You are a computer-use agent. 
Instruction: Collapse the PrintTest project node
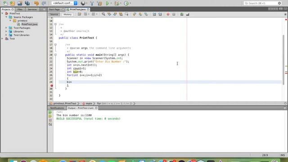click(x=2, y=13)
